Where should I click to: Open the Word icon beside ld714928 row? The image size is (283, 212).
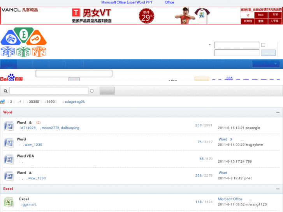(9, 126)
